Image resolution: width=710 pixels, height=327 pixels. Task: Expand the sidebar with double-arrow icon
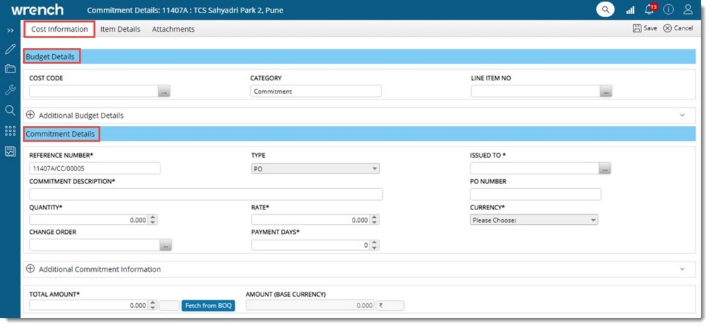point(10,31)
